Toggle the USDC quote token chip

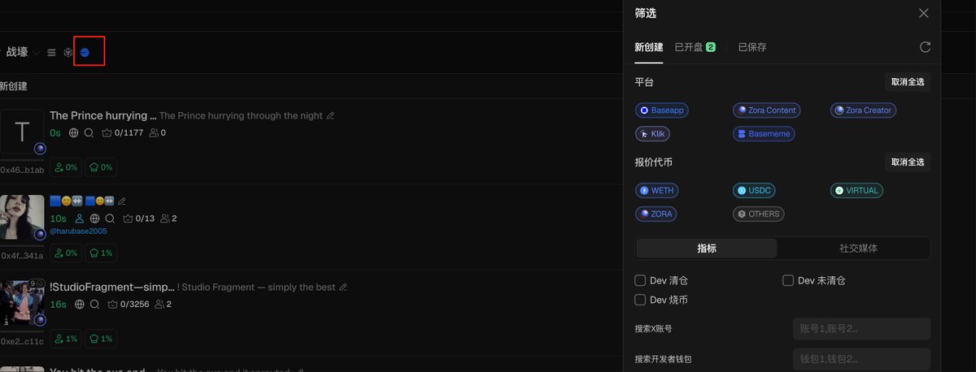click(x=754, y=190)
